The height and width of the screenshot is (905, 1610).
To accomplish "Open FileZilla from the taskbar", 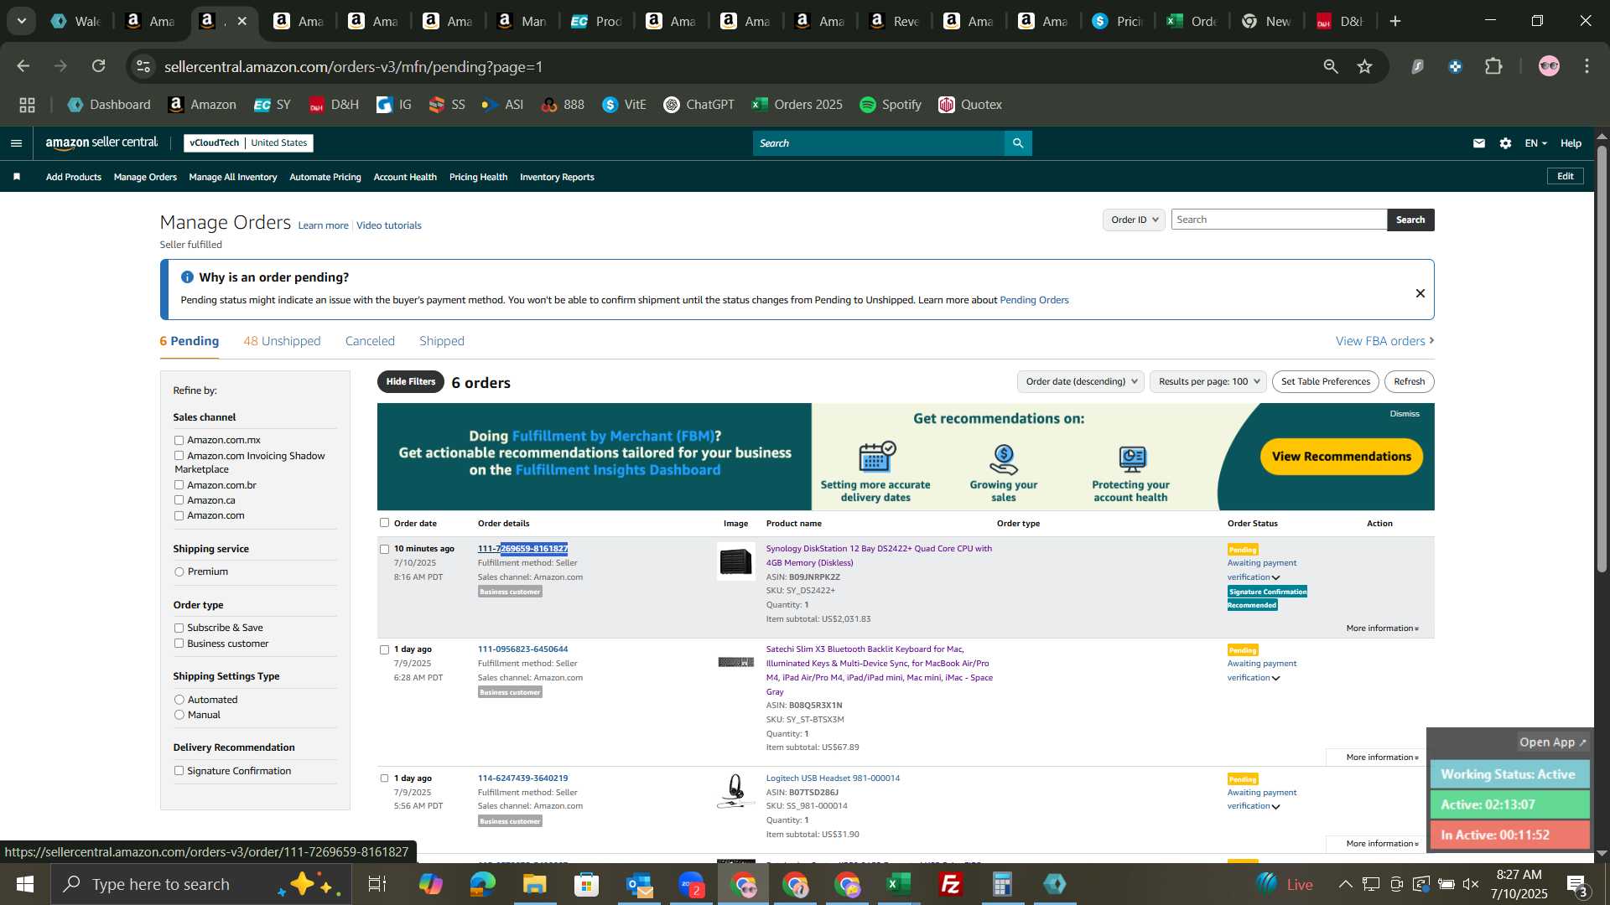I will (x=951, y=884).
